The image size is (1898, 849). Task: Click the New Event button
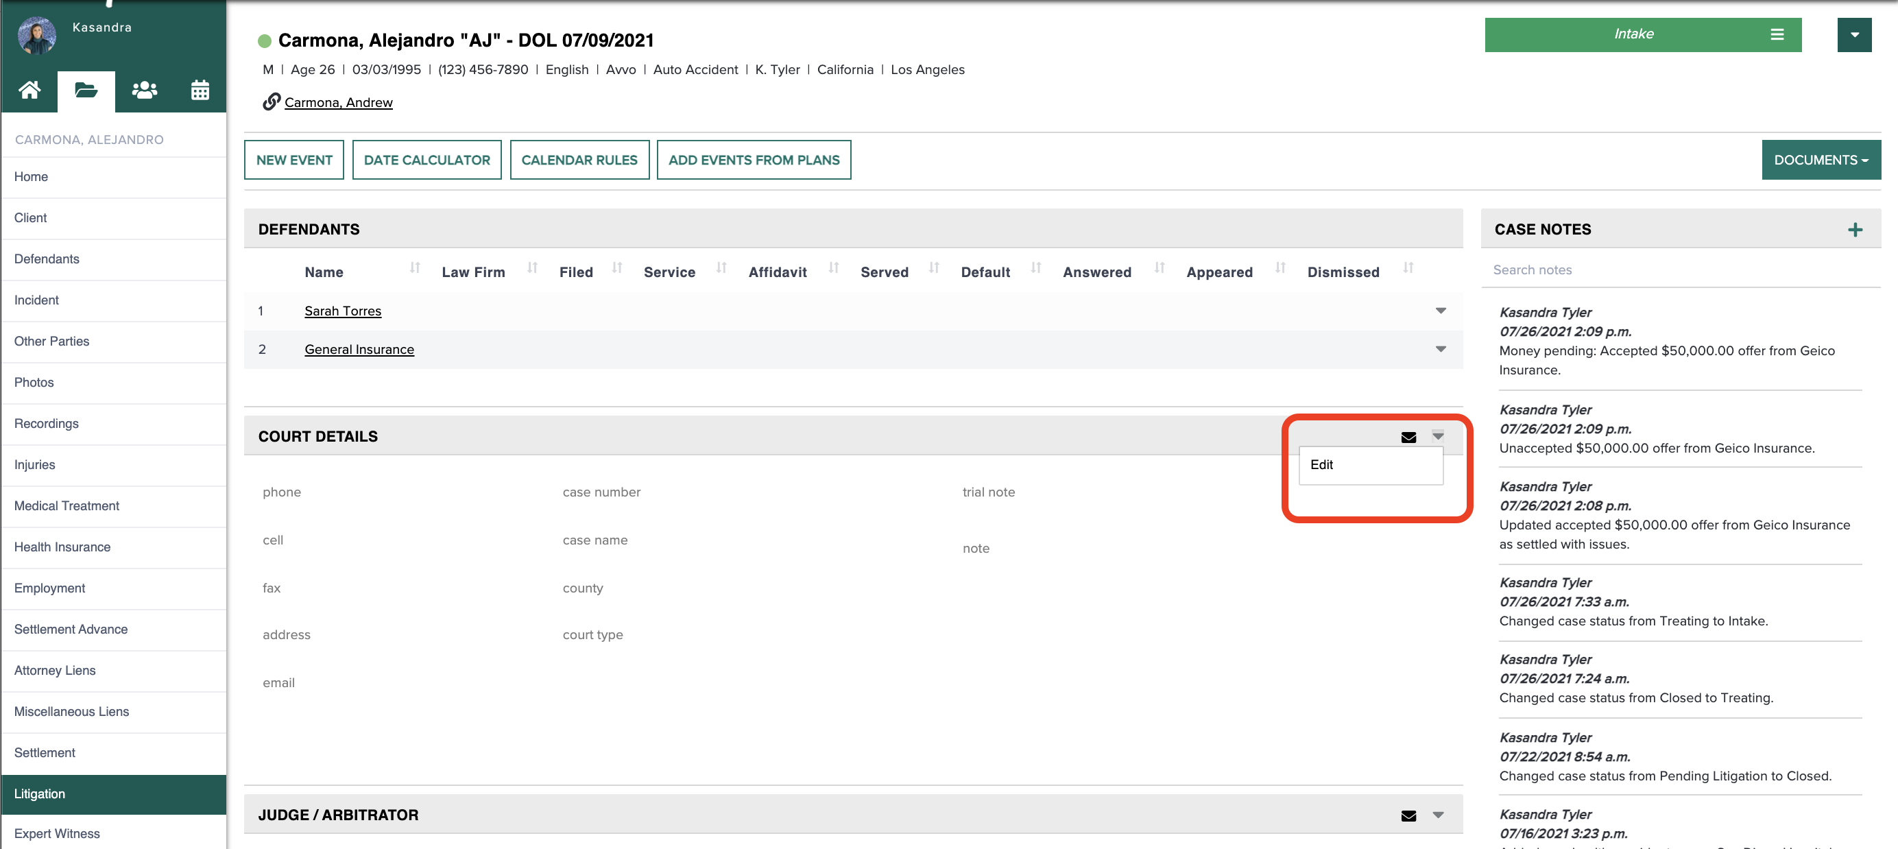point(293,159)
